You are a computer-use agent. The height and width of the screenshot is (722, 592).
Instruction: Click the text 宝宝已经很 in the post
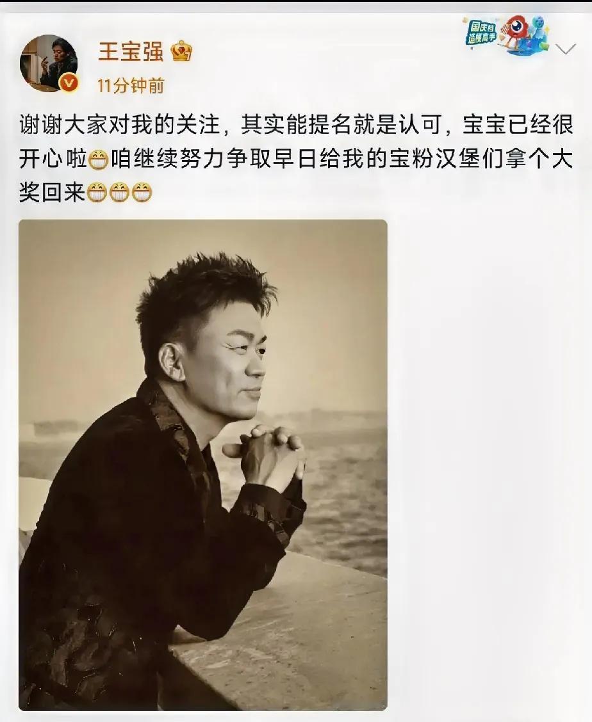click(518, 125)
